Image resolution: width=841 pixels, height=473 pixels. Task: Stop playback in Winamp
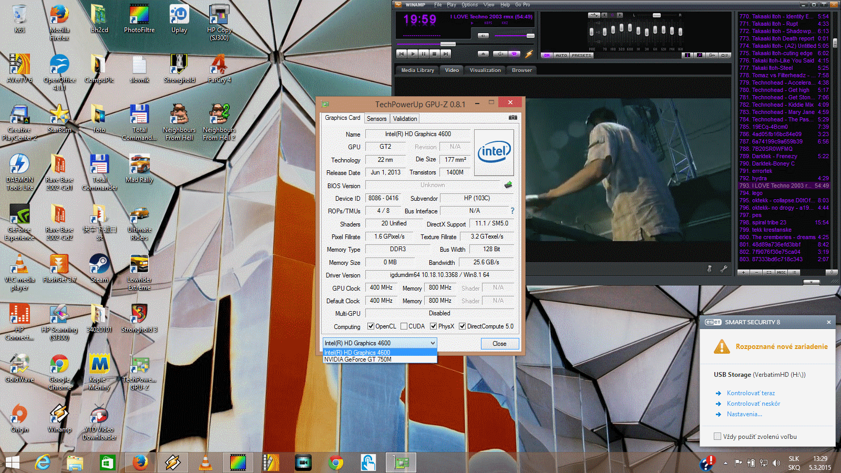pyautogui.click(x=435, y=54)
